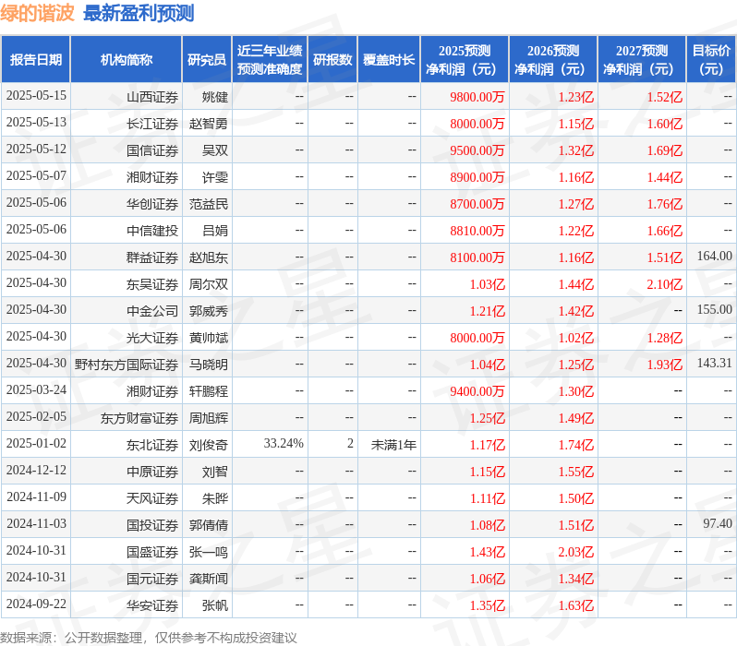Click the 33.24% accuracy value
The image size is (737, 646).
284,444
